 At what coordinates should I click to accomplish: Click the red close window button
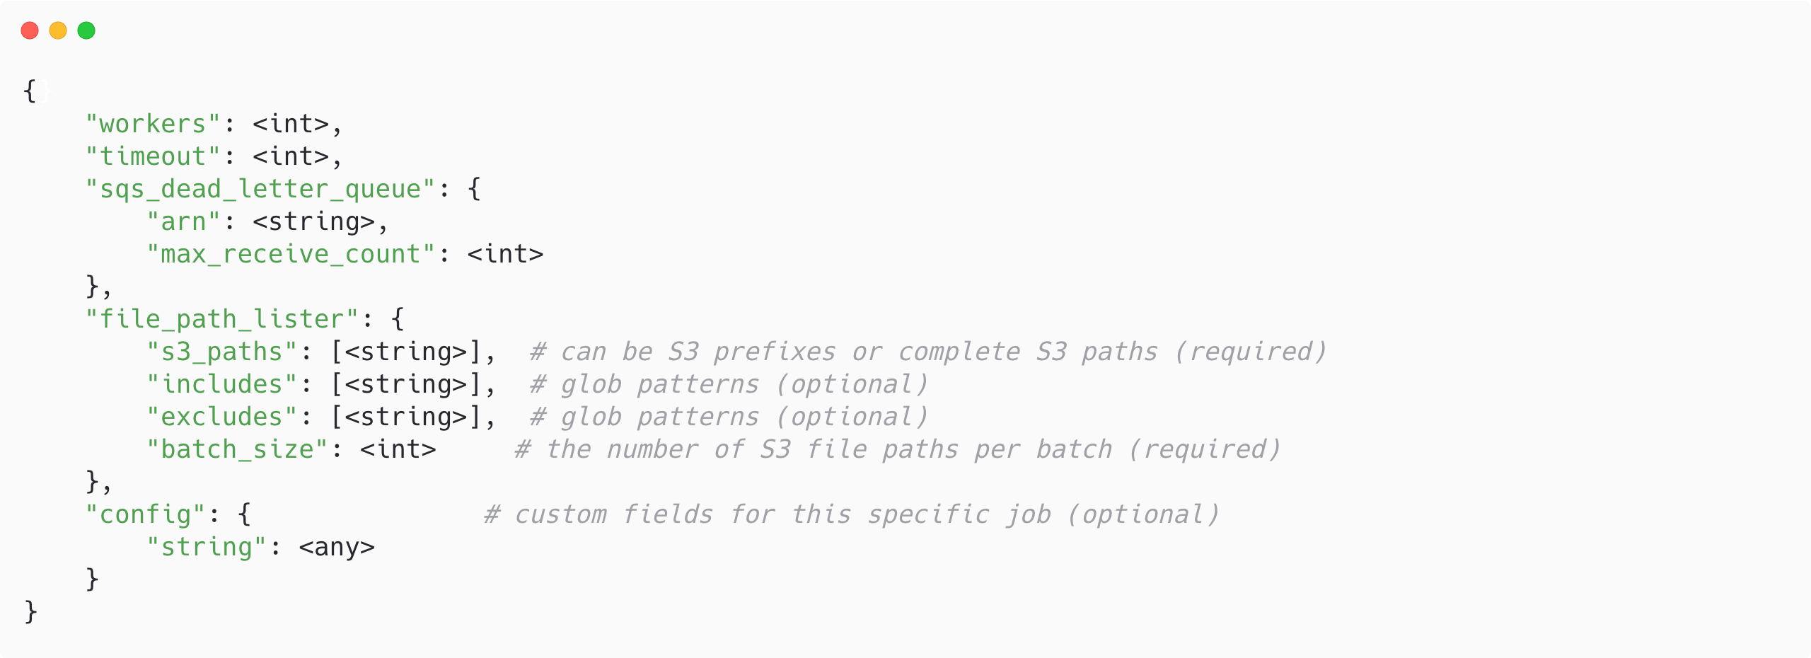[30, 30]
